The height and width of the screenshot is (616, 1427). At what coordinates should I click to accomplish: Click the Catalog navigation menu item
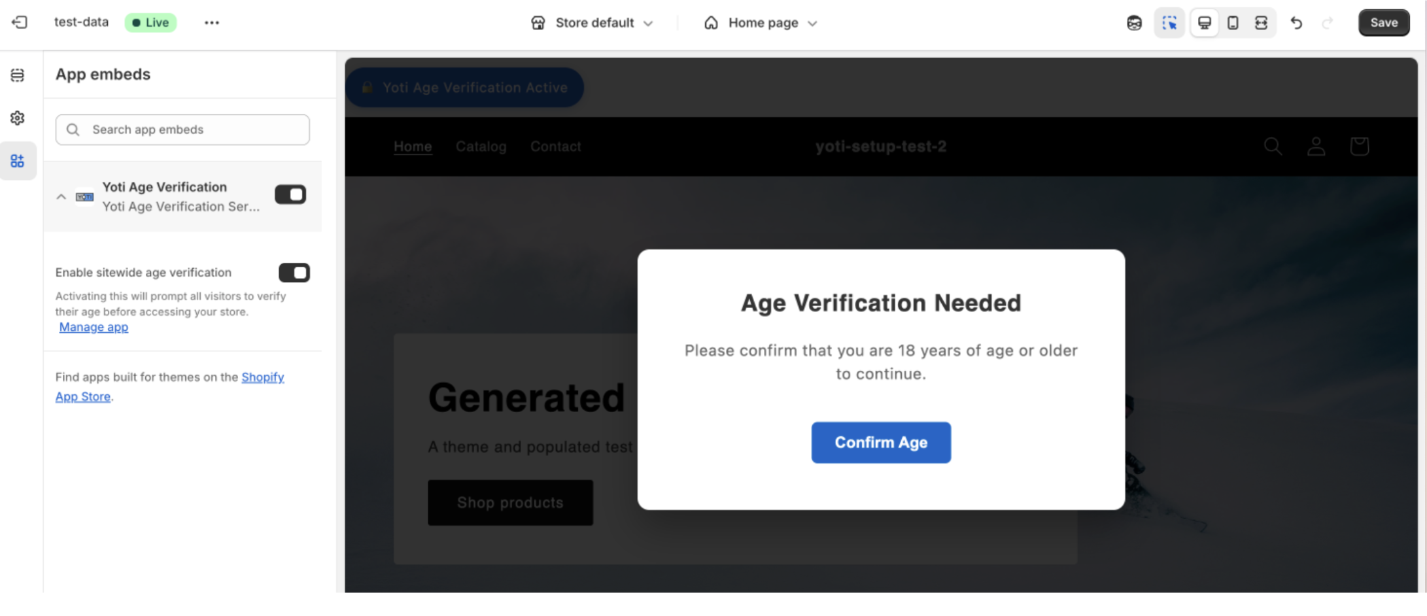[481, 146]
